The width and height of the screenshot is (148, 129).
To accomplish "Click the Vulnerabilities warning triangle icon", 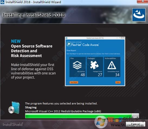I will tap(112, 65).
